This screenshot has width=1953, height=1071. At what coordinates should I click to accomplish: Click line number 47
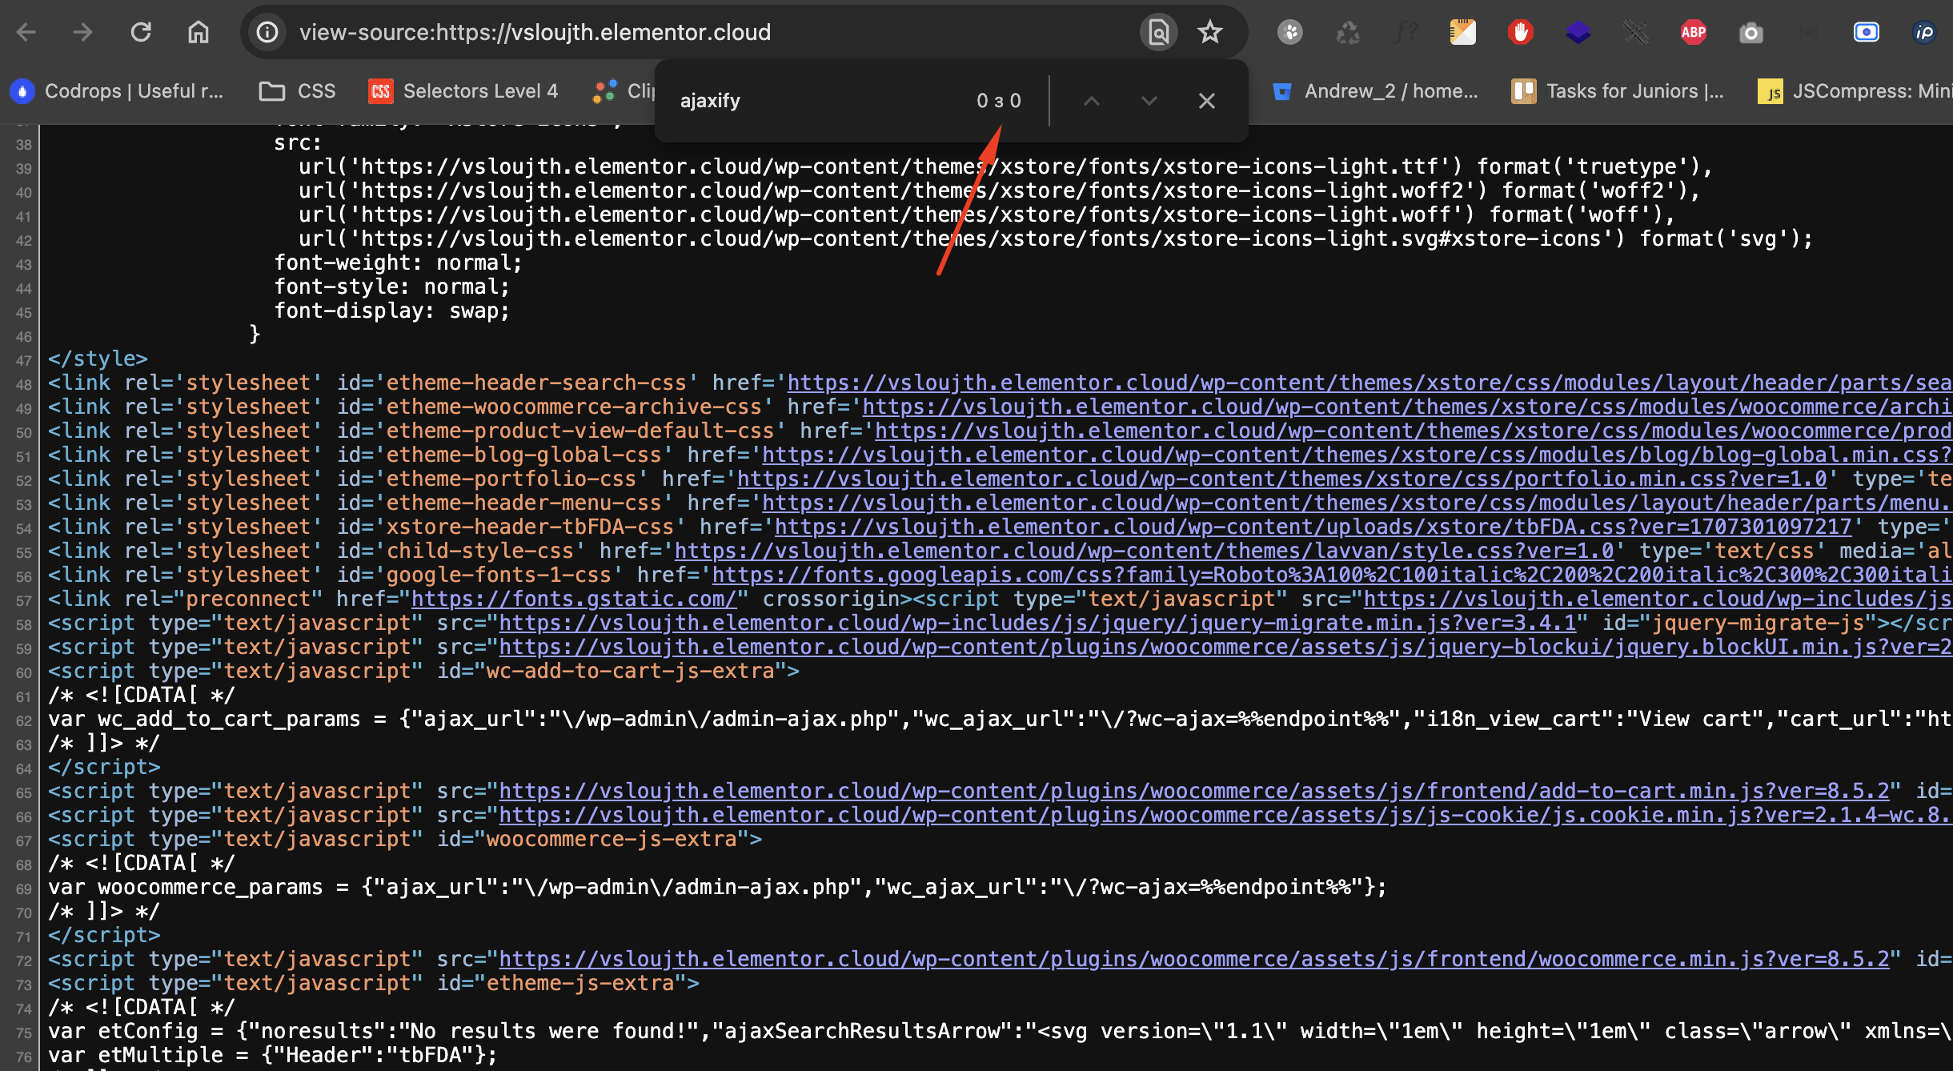(x=24, y=360)
